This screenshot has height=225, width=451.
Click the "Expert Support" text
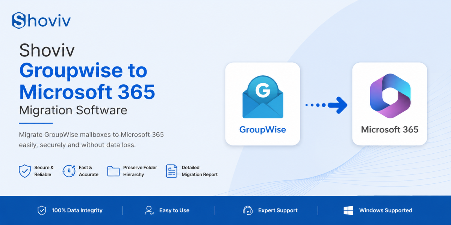tap(278, 210)
